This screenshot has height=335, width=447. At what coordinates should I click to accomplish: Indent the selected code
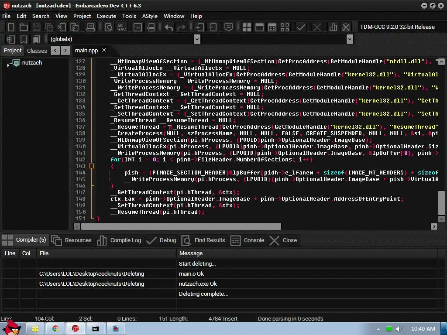point(199,27)
